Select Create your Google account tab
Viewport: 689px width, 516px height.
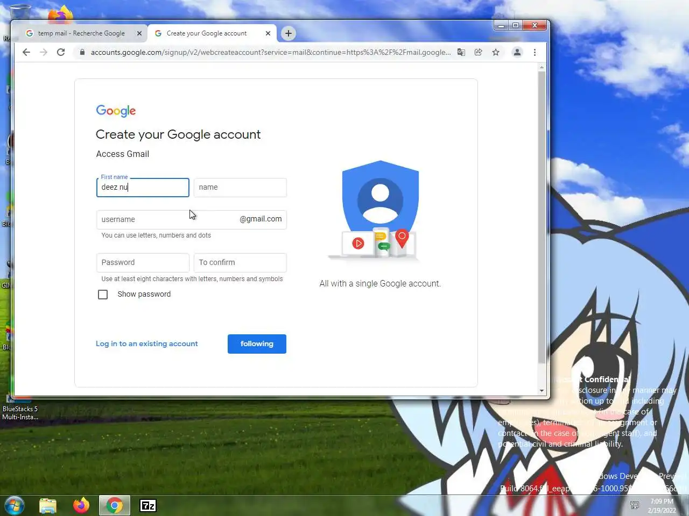(207, 33)
